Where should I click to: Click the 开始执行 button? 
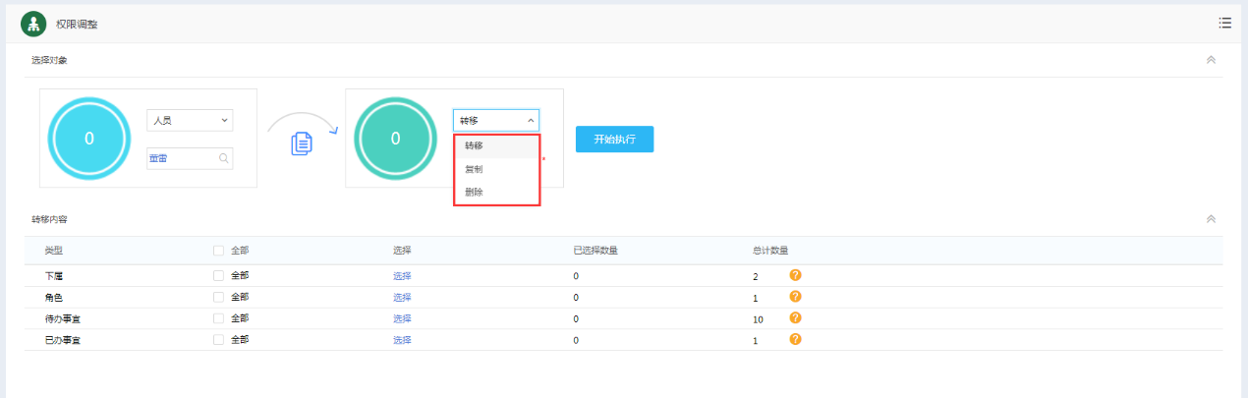pyautogui.click(x=614, y=139)
